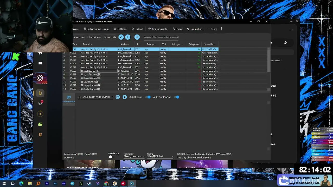
Task: Click the Reload button
Action: (137, 29)
